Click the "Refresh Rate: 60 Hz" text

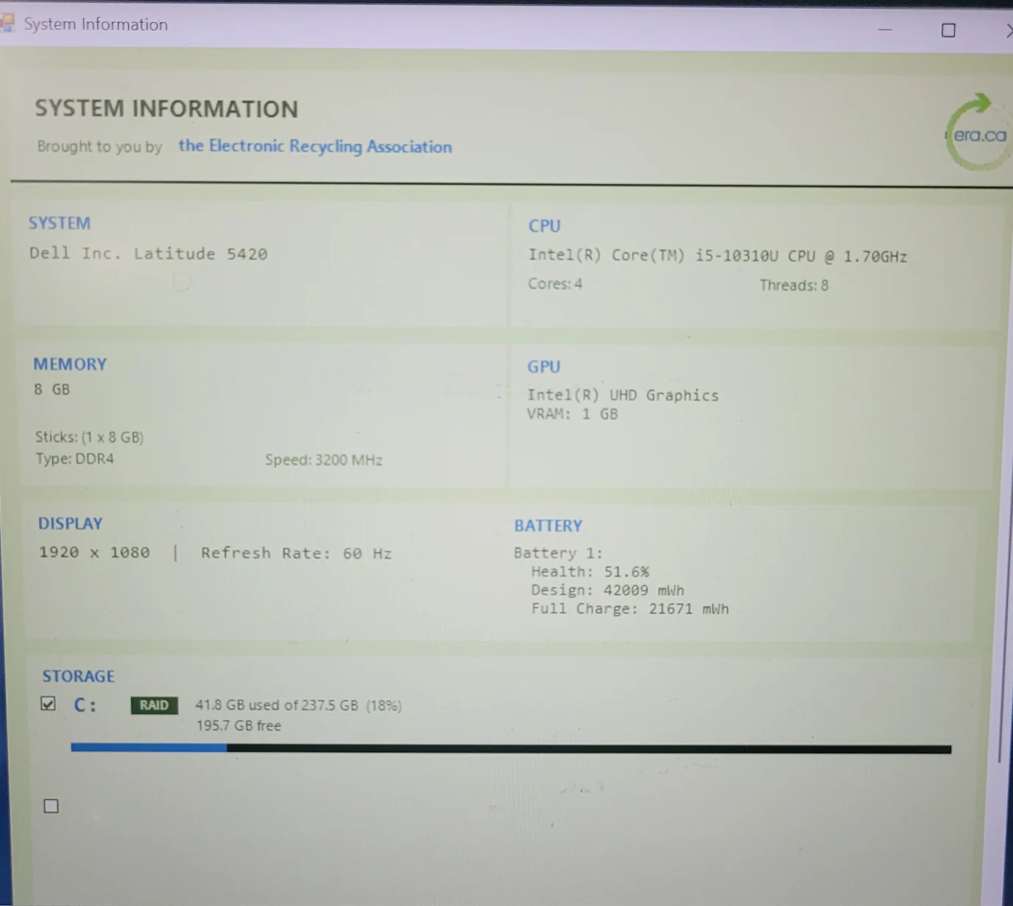tap(297, 553)
